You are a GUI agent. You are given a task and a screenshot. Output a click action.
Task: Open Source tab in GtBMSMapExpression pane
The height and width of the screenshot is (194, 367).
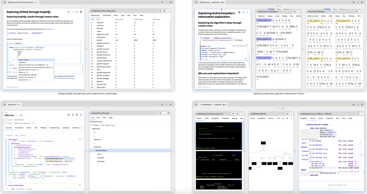pyautogui.click(x=313, y=118)
